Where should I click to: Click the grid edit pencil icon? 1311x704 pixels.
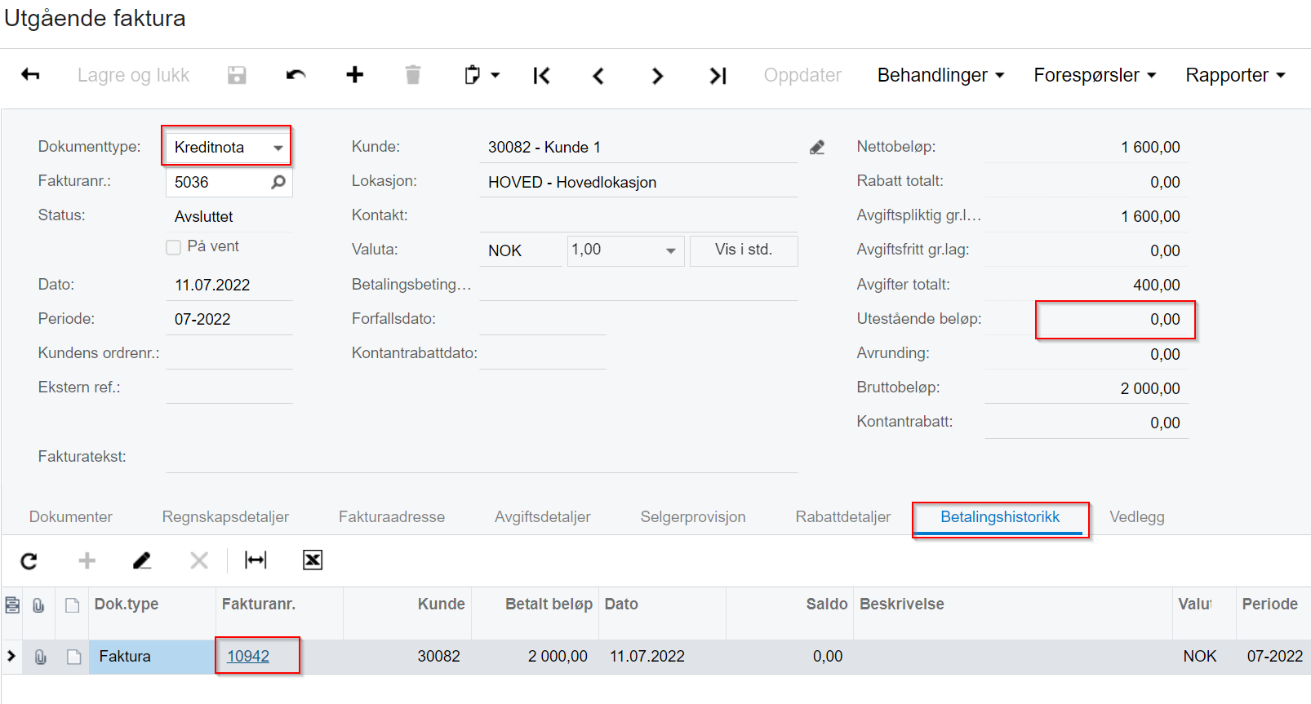pos(142,560)
